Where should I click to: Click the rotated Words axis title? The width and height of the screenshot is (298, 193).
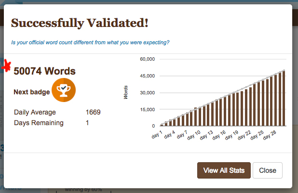click(x=126, y=92)
